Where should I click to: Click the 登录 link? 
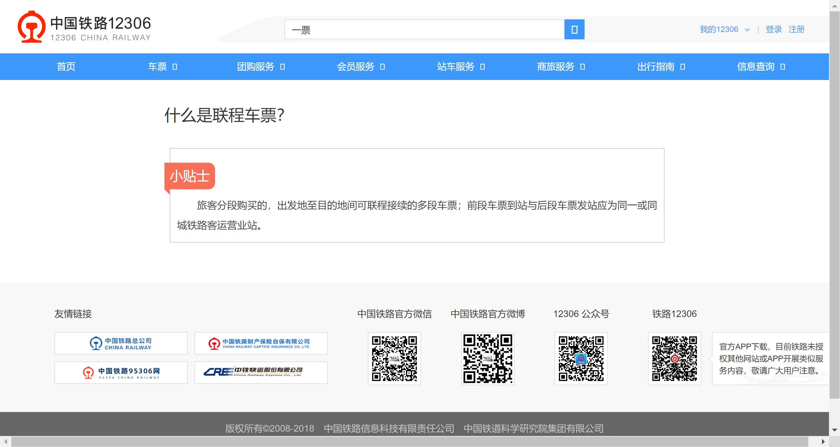coord(774,29)
